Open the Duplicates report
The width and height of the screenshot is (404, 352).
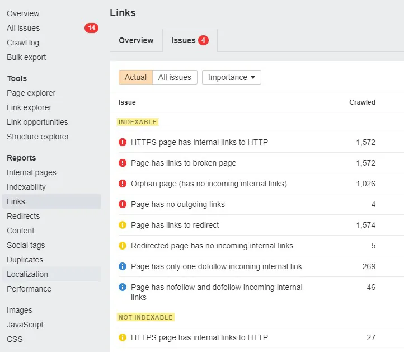pos(25,260)
